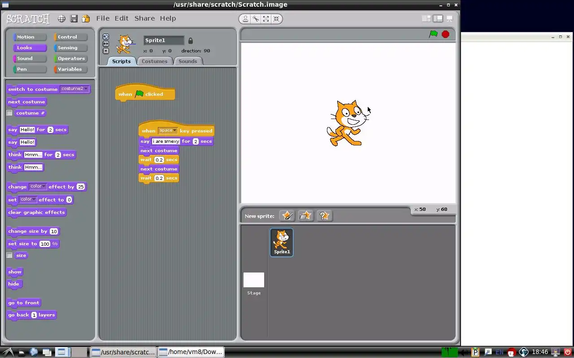Image resolution: width=574 pixels, height=358 pixels.
Task: Select the Grow sprite tool
Action: point(266,19)
